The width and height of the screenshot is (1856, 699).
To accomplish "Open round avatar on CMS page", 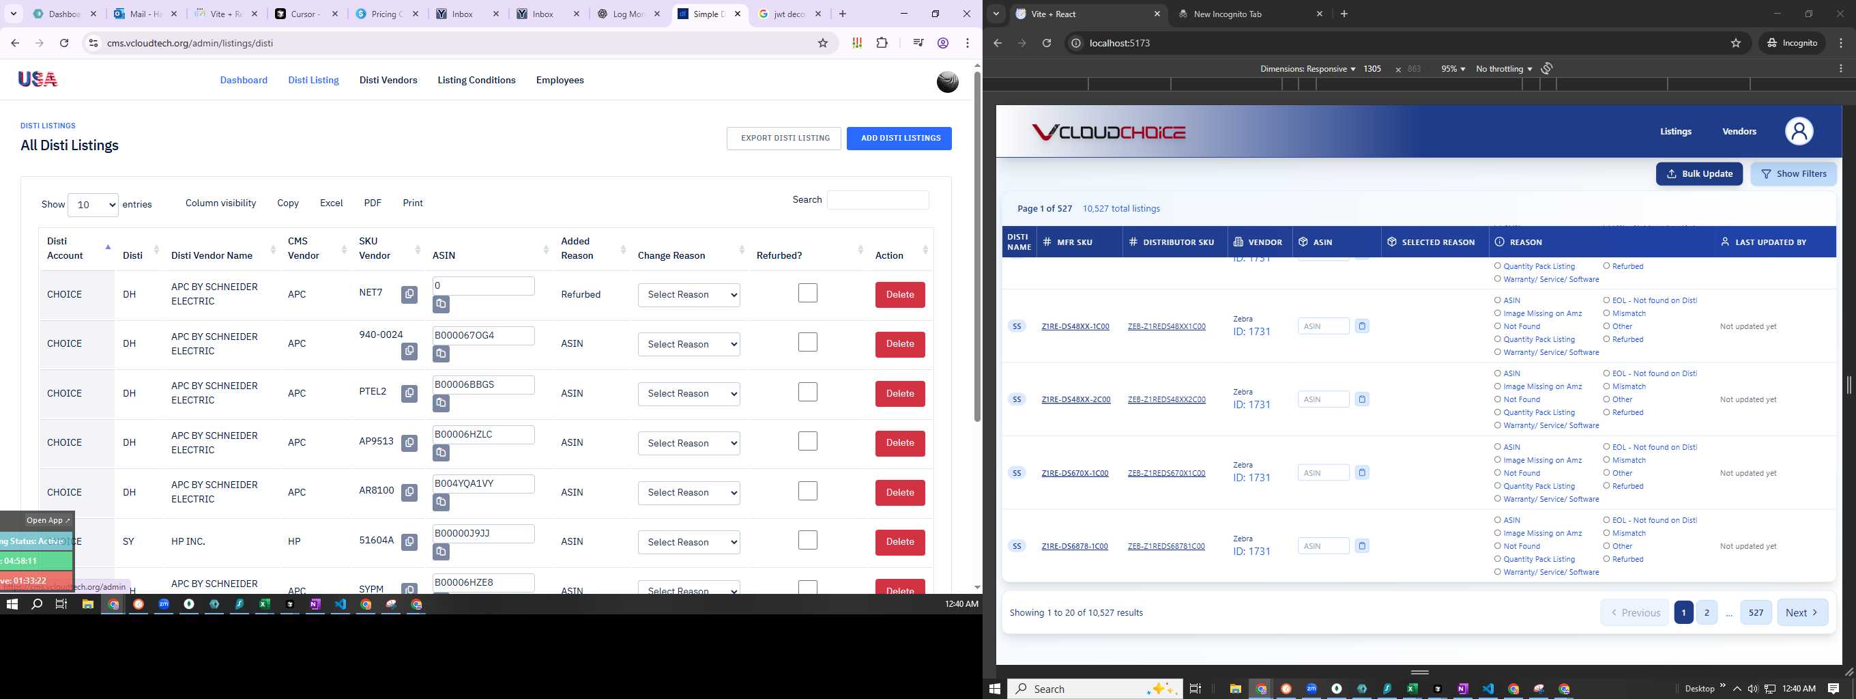I will (948, 81).
